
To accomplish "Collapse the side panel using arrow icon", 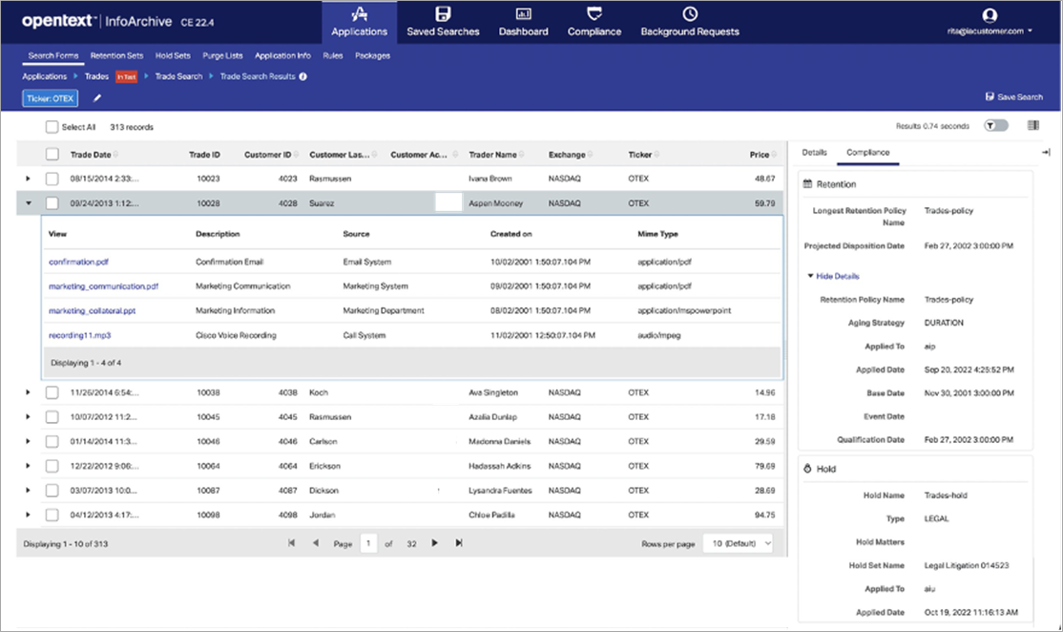I will (1046, 153).
